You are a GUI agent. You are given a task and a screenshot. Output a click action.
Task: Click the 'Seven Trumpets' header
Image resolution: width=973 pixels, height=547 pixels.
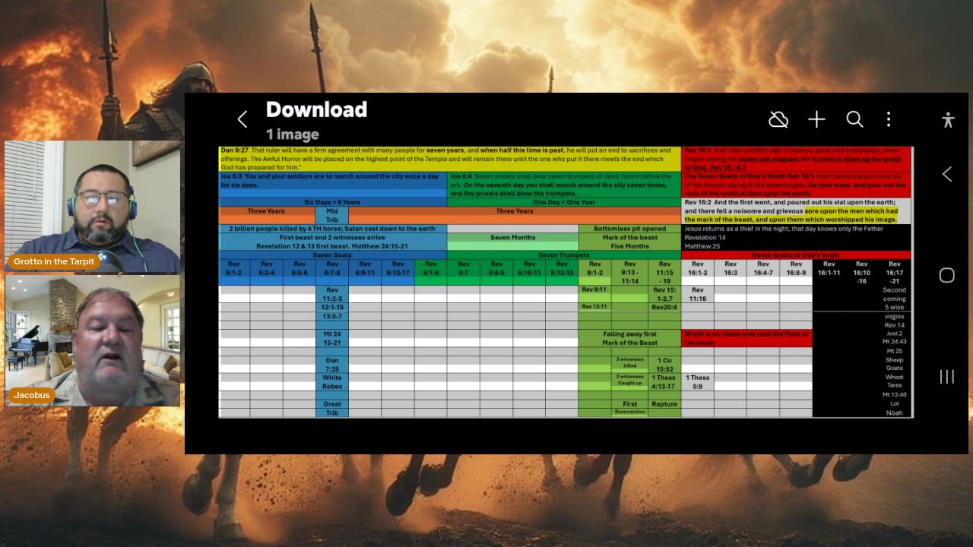[x=564, y=255]
